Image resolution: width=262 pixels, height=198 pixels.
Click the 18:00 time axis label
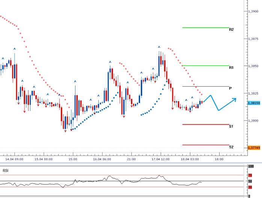coord(219,159)
